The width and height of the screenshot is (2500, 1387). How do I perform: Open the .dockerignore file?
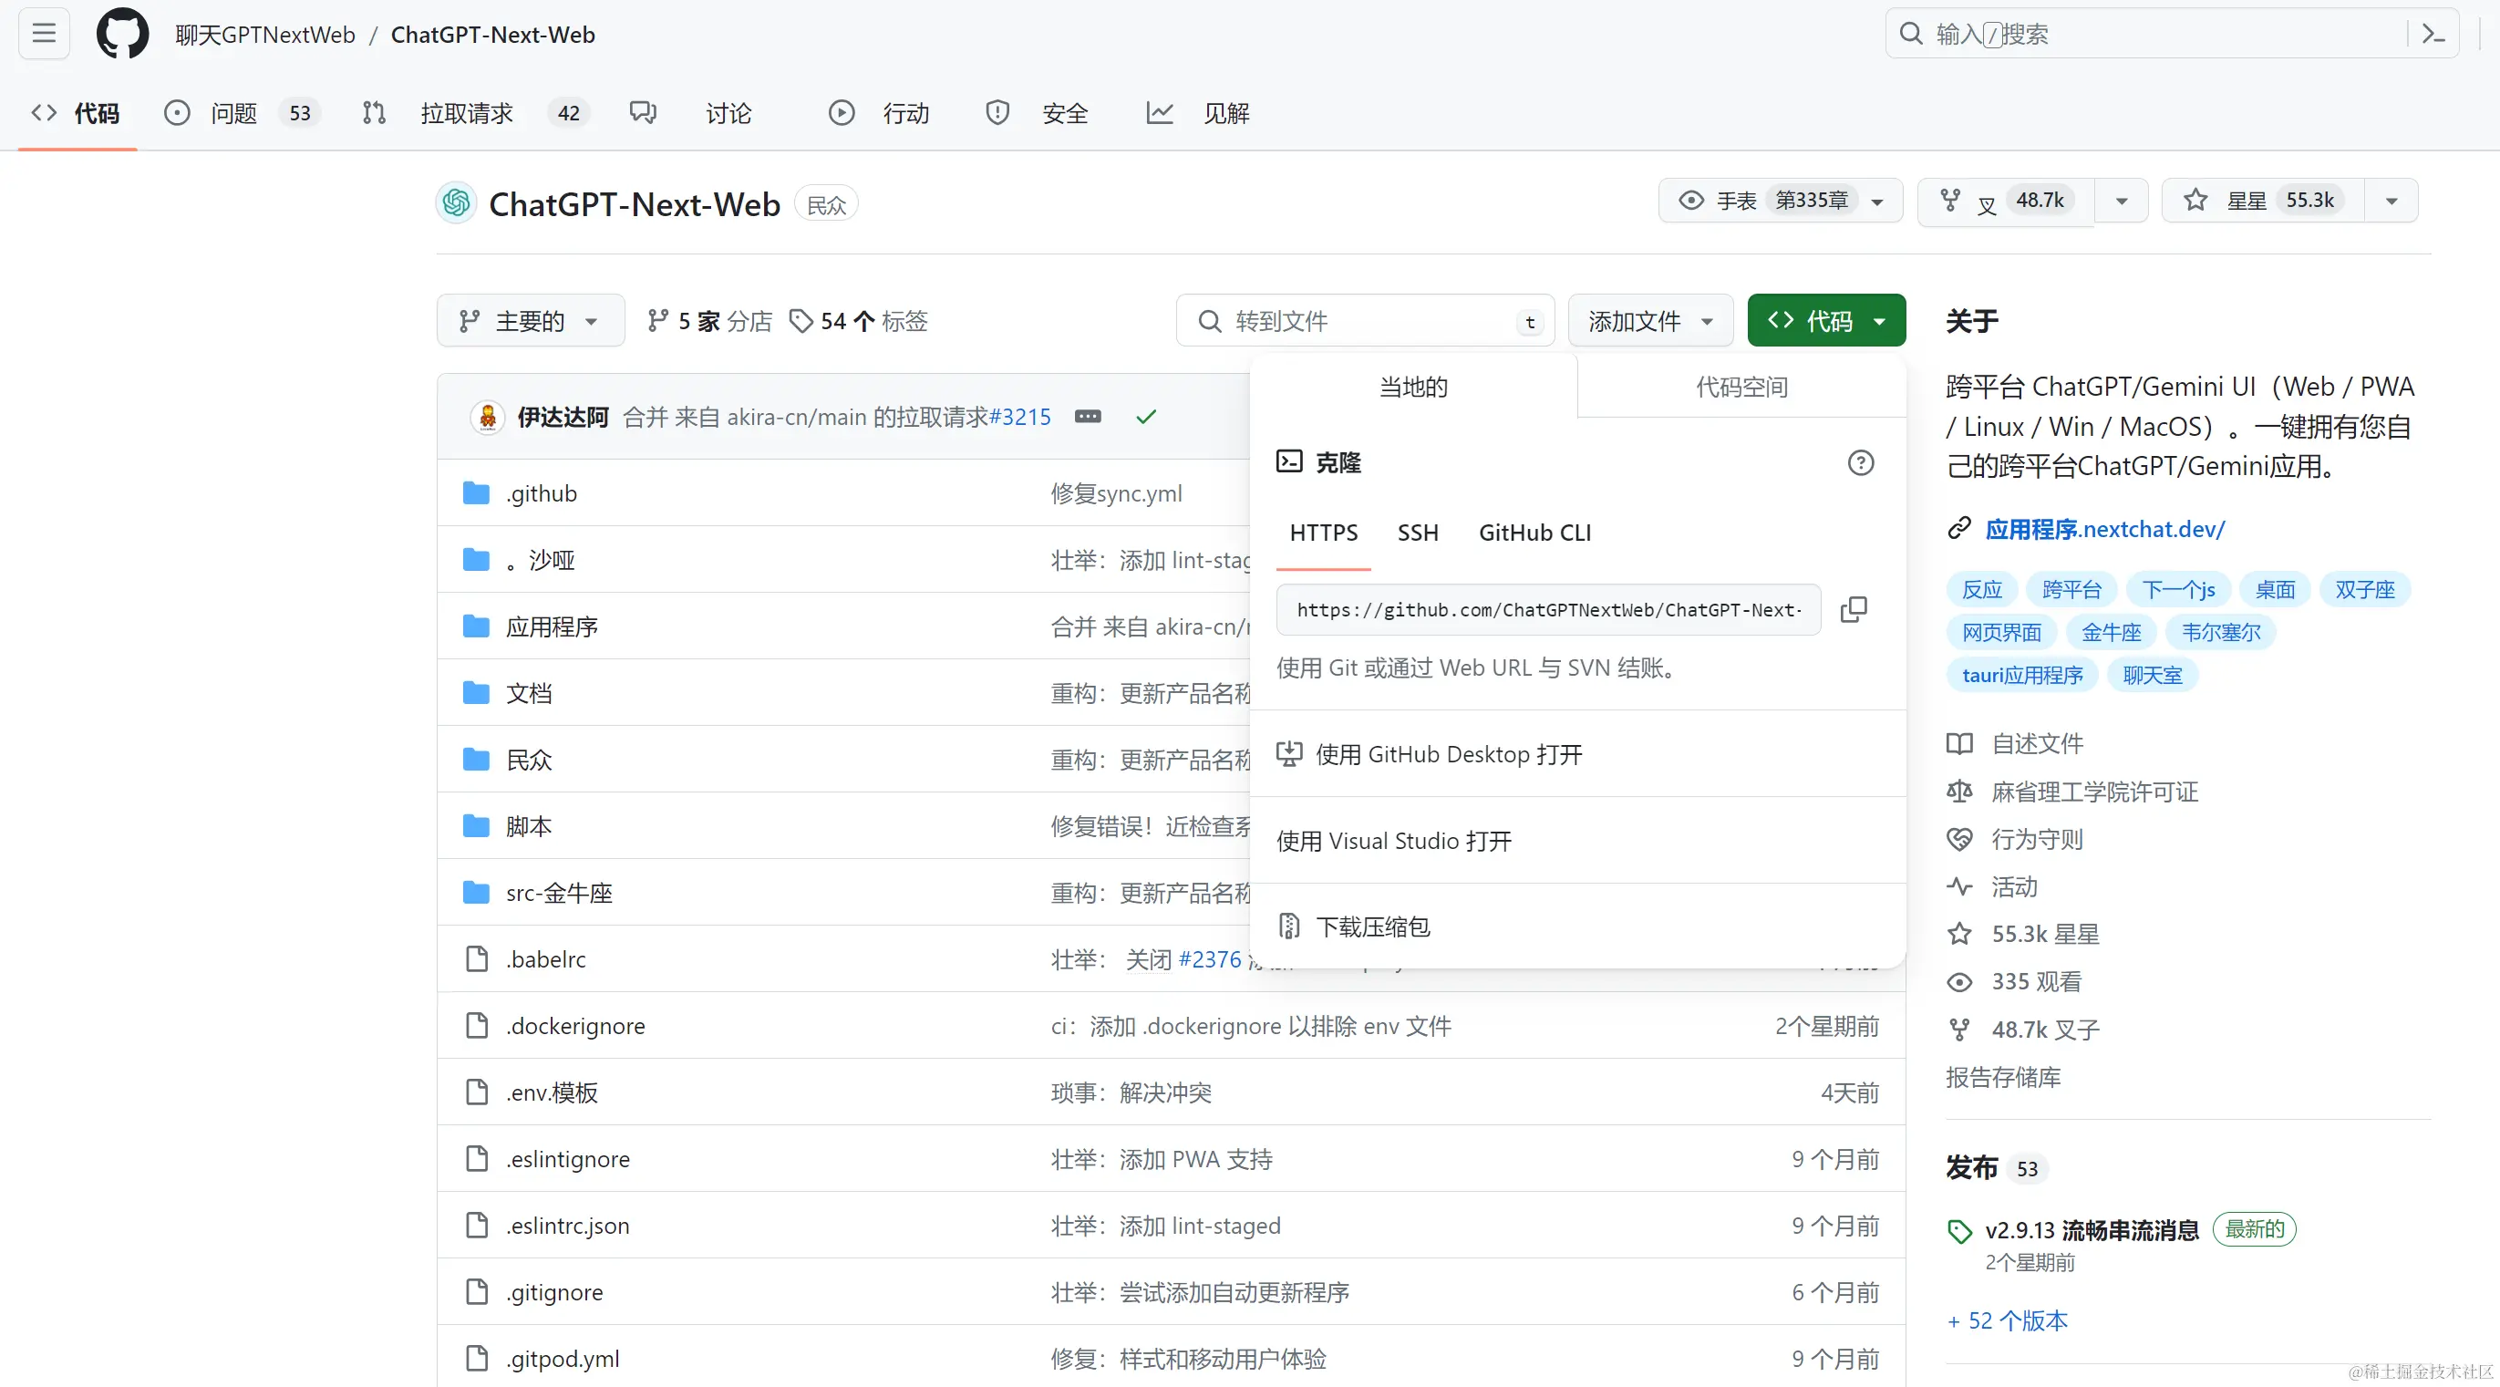(x=575, y=1026)
